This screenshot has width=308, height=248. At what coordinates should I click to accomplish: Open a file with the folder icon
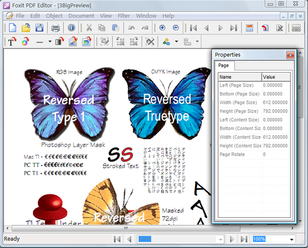coord(26,28)
